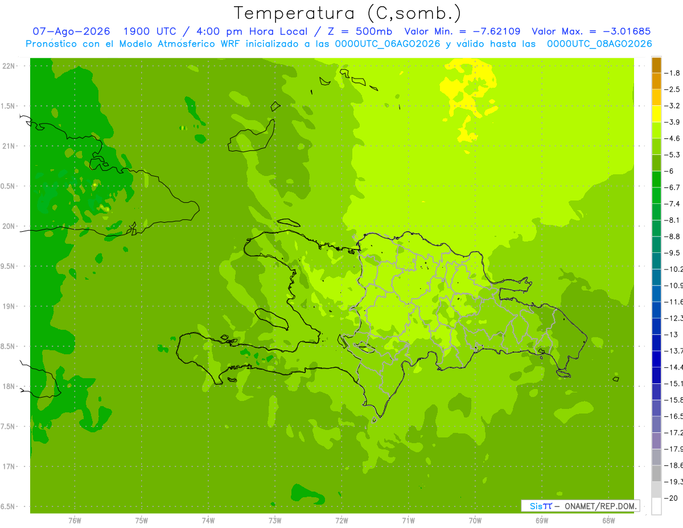
Task: Click the "71W" longitude label
Action: coord(409,521)
